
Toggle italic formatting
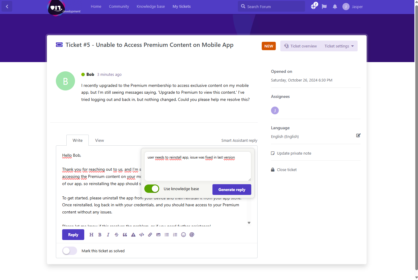108,235
